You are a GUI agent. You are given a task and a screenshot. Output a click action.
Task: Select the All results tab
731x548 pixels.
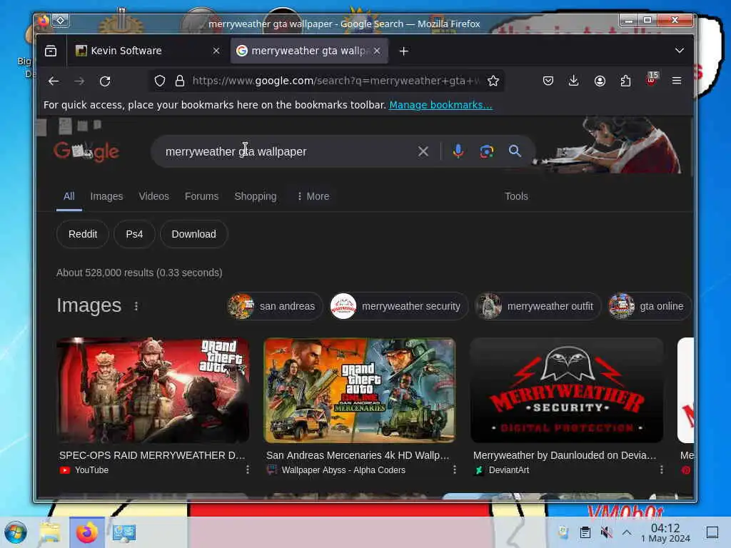pos(69,196)
